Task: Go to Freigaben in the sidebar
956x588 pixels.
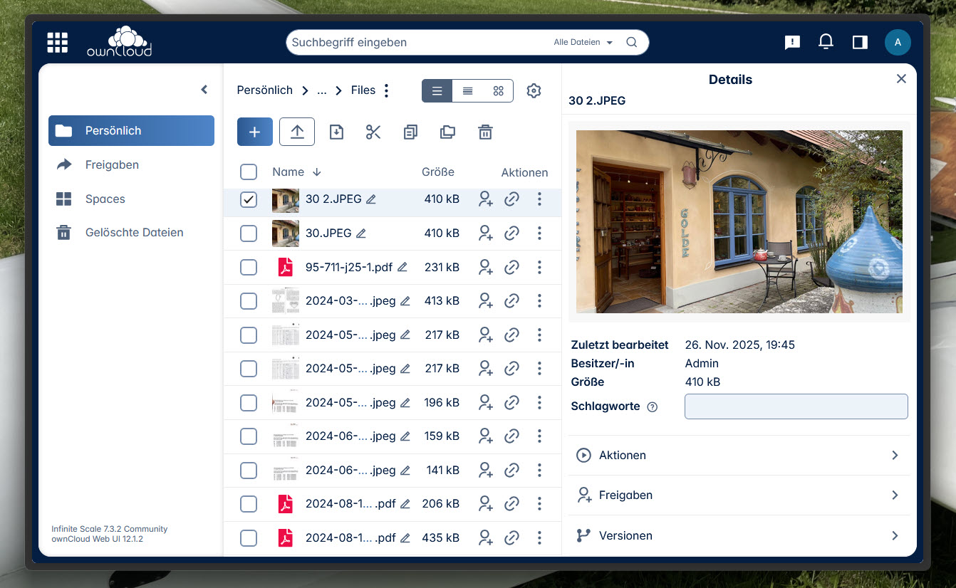Action: tap(112, 164)
